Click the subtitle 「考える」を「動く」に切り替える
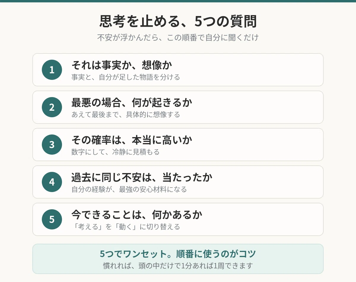 (126, 227)
